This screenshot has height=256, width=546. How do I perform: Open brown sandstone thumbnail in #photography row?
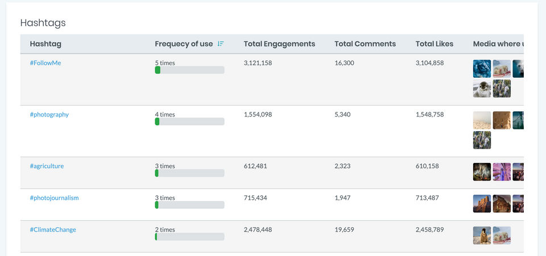click(502, 120)
